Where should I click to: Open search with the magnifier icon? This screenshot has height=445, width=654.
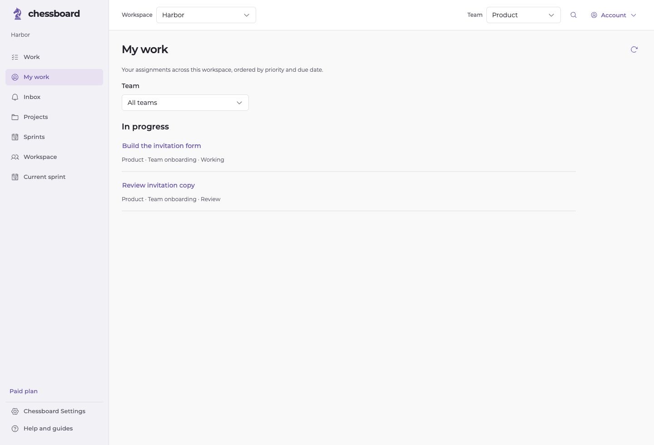[574, 15]
